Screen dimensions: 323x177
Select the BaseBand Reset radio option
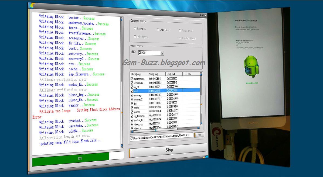[x=187, y=38]
